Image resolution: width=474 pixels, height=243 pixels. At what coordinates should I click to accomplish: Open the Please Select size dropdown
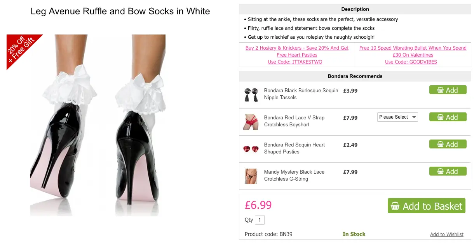click(x=397, y=117)
